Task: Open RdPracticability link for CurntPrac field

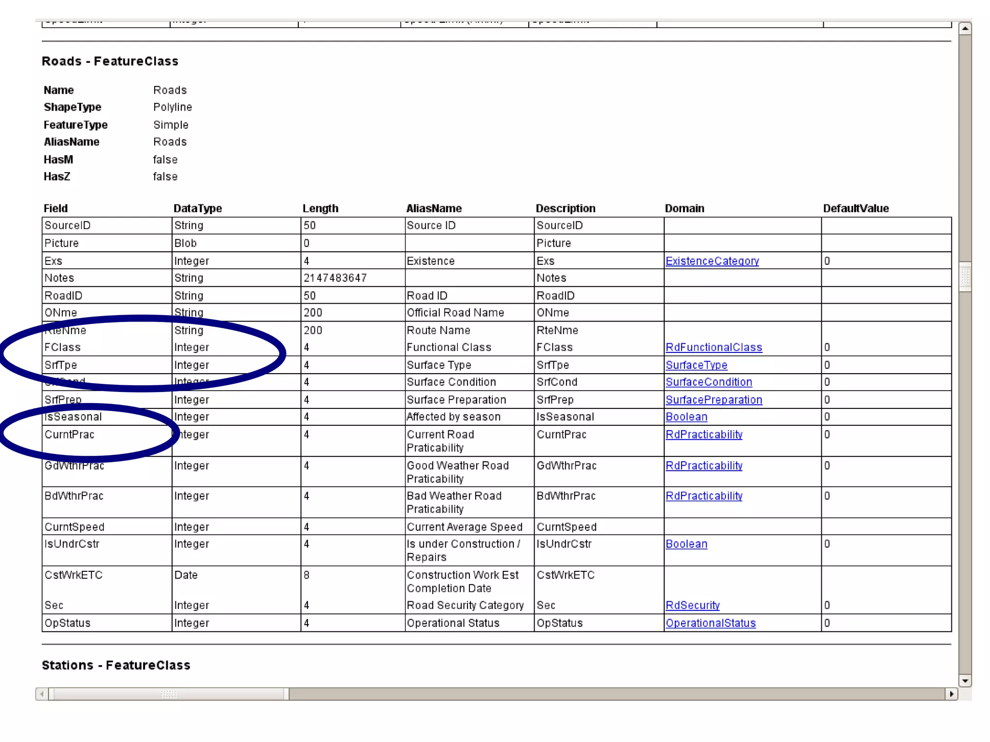Action: (x=704, y=435)
